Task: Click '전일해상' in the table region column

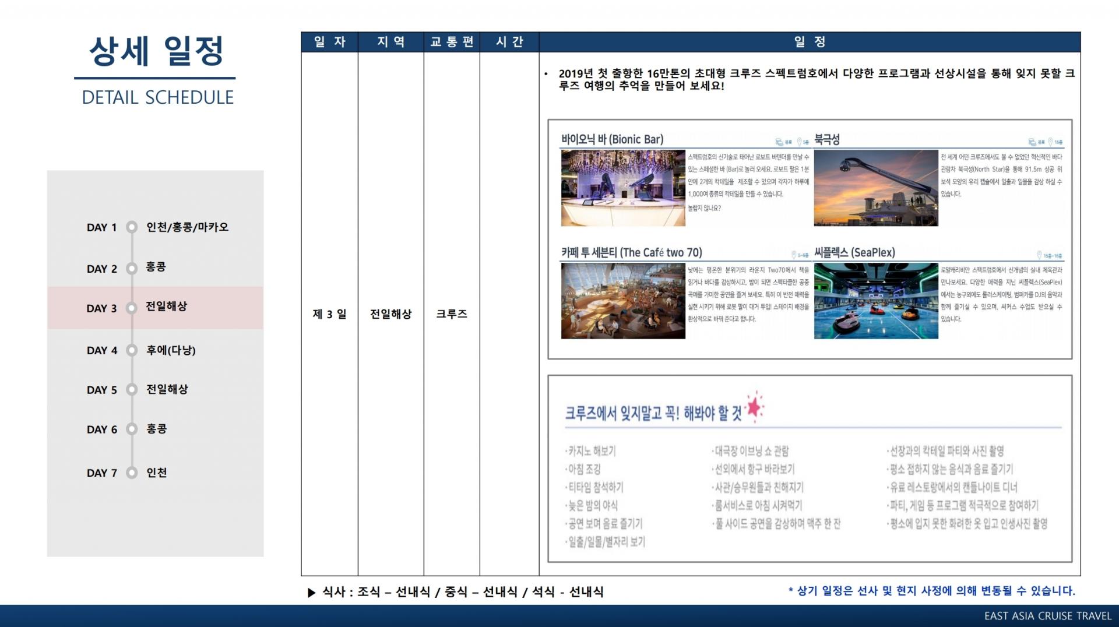Action: (x=391, y=314)
